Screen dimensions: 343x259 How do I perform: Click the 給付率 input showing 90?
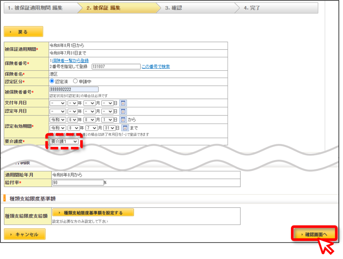point(78,182)
